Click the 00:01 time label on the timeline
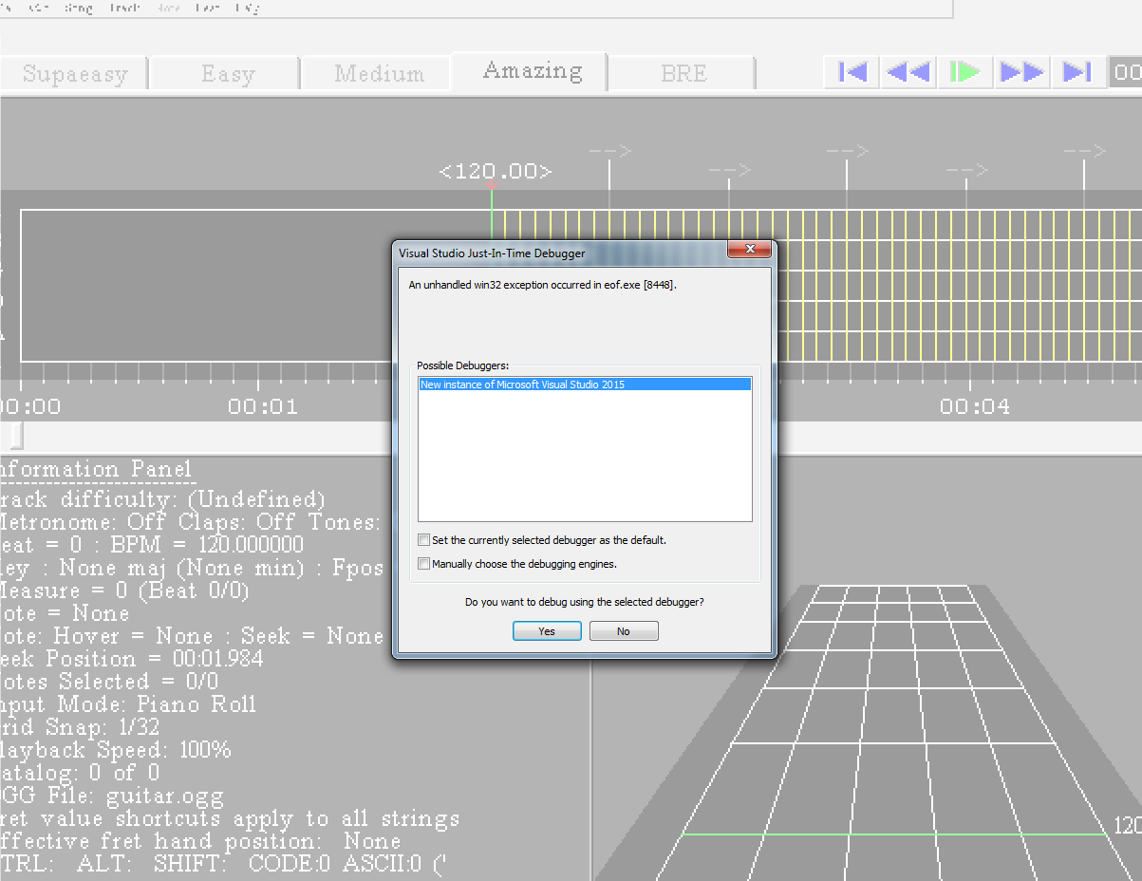Viewport: 1142px width, 881px height. tap(262, 407)
